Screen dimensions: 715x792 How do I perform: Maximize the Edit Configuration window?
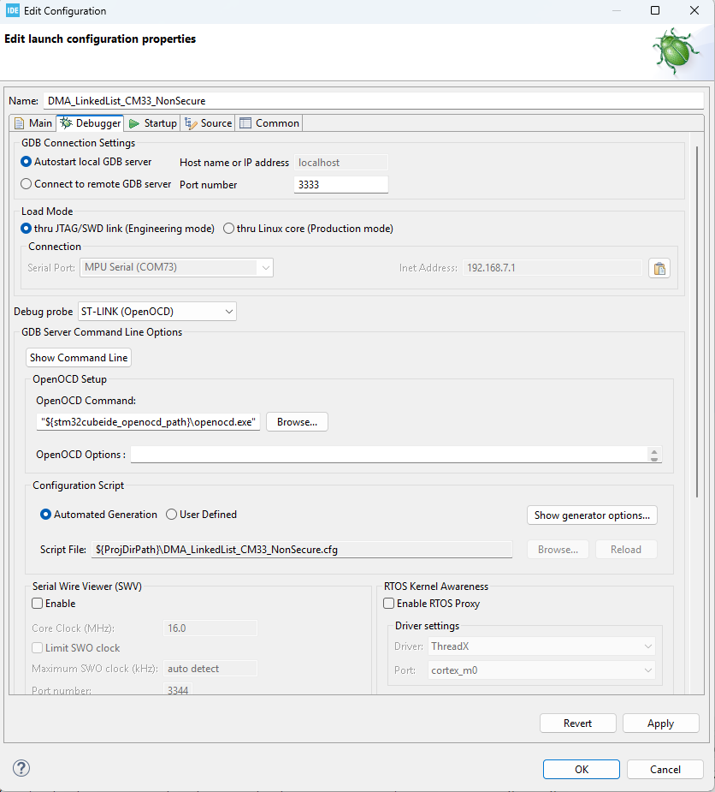(655, 10)
